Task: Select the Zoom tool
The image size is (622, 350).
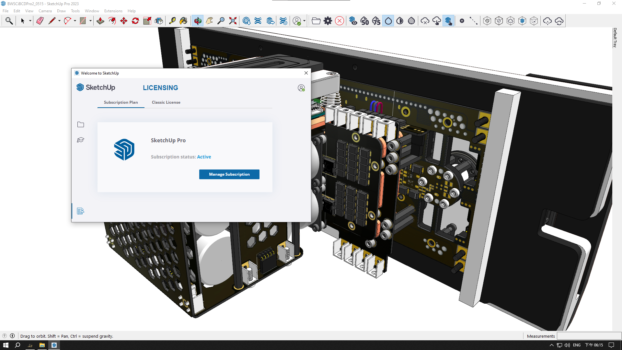Action: coord(221,21)
